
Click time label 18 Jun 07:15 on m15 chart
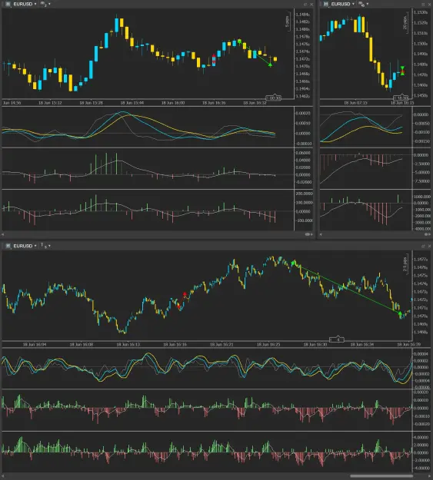pos(355,103)
